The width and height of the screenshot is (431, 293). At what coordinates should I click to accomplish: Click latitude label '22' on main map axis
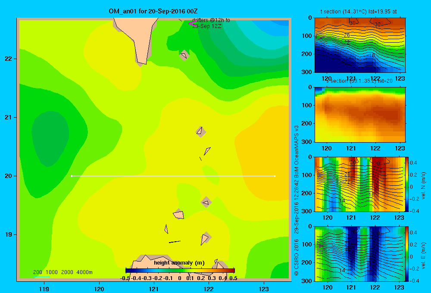pos(9,59)
